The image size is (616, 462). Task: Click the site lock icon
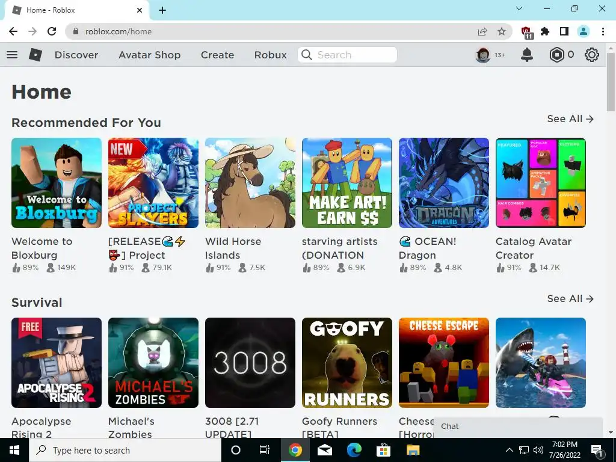click(76, 31)
